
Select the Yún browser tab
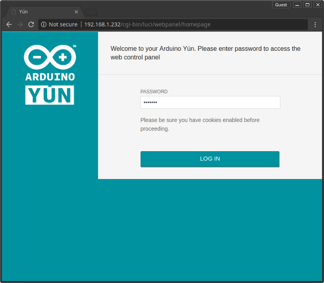pyautogui.click(x=45, y=12)
